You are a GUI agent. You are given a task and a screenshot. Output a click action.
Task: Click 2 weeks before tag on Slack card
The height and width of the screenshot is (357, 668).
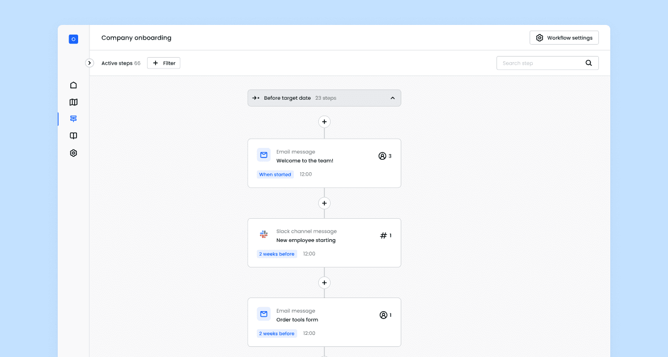click(x=276, y=254)
